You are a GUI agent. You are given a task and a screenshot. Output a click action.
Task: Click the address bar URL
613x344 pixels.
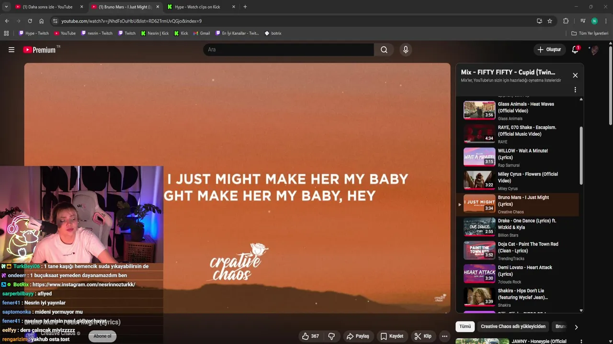point(131,21)
